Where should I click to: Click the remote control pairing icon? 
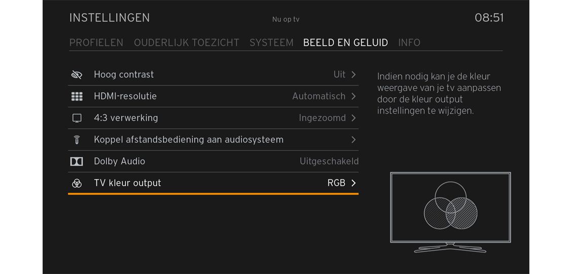tap(77, 140)
